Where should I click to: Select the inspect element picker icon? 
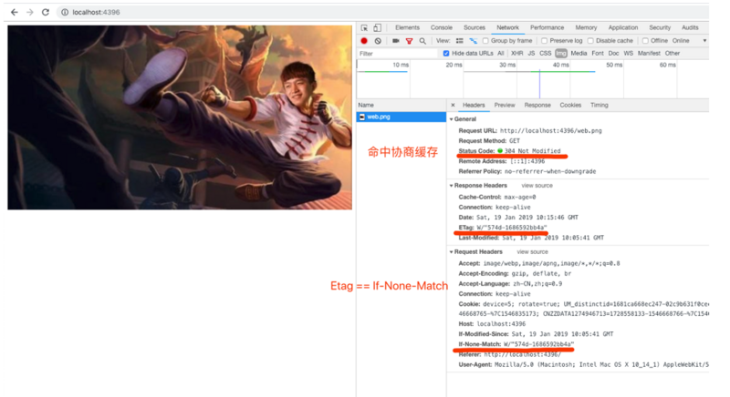(364, 28)
